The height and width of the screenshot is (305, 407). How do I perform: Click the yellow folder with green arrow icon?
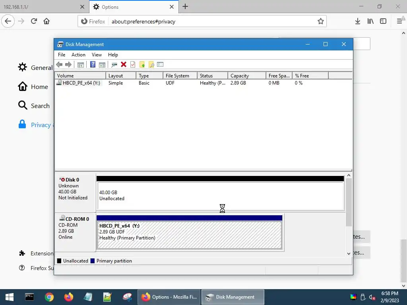click(x=142, y=65)
